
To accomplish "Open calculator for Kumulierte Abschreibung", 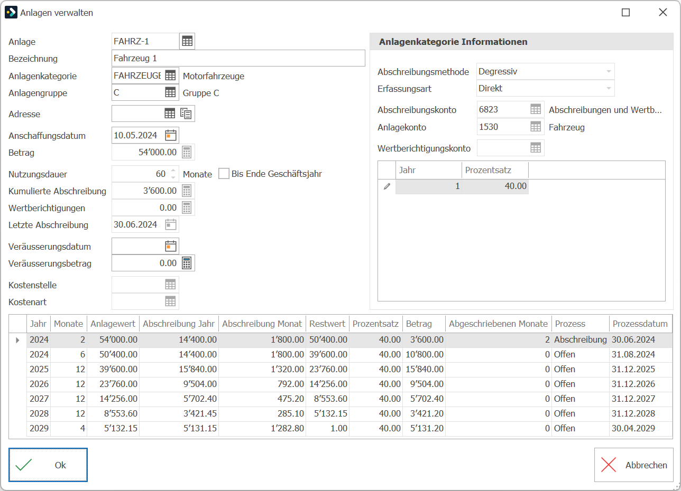I will tap(187, 191).
